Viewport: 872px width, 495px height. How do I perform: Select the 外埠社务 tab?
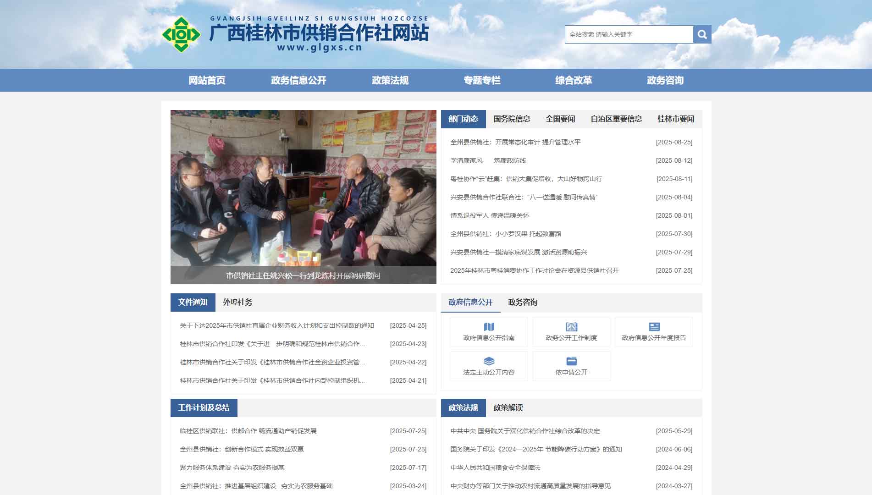click(x=237, y=302)
